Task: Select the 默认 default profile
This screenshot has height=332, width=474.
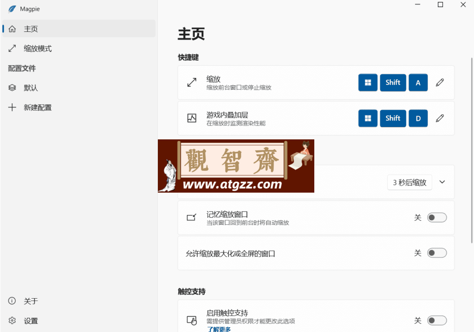Action: point(79,88)
